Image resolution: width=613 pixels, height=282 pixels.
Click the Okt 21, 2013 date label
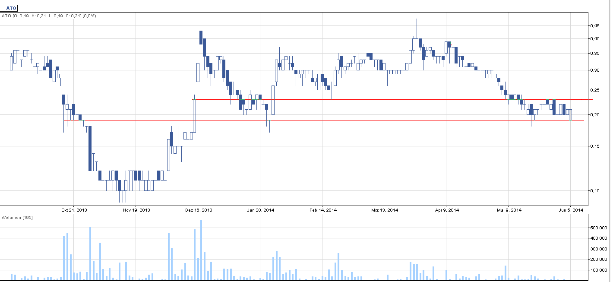point(74,210)
